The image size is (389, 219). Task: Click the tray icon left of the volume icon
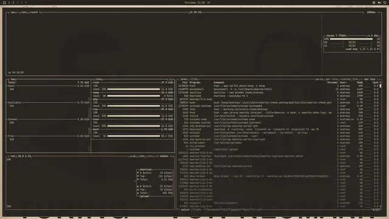click(x=374, y=2)
